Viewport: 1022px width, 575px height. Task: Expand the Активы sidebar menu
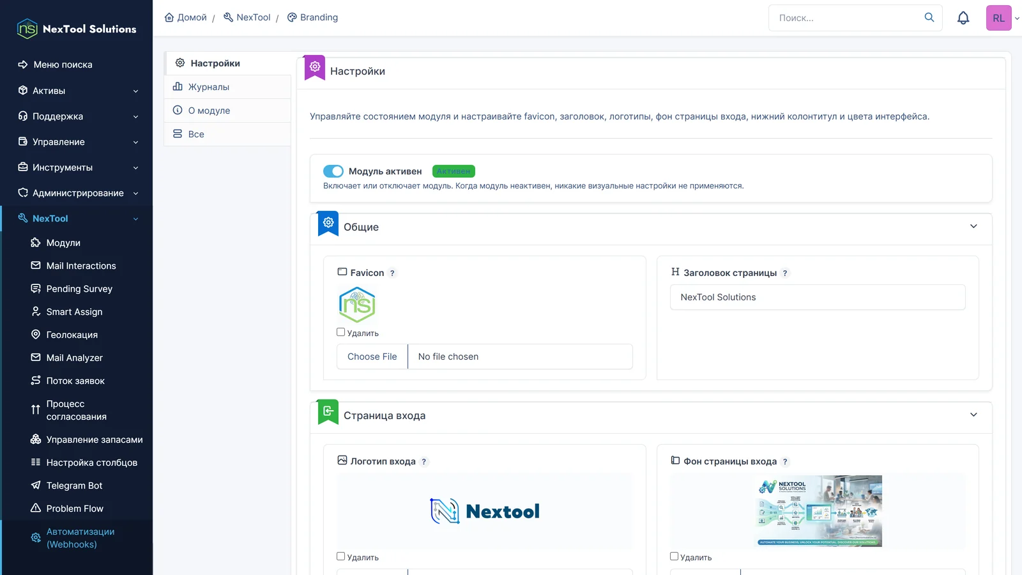[x=77, y=91]
